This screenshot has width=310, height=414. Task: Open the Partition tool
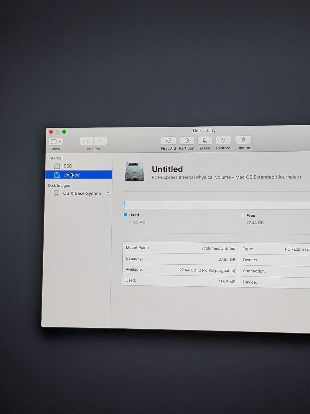click(x=187, y=140)
